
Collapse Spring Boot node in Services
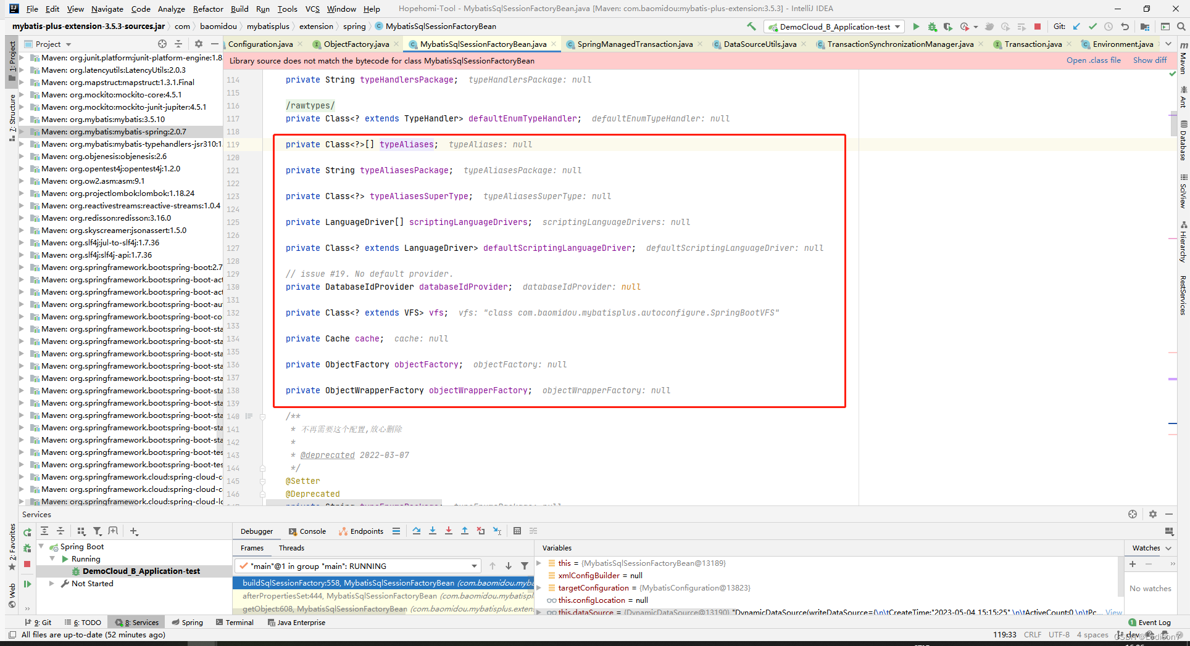point(41,546)
